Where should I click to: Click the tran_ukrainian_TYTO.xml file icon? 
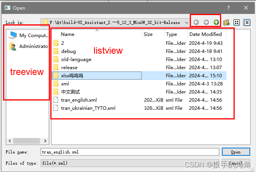tap(56, 108)
